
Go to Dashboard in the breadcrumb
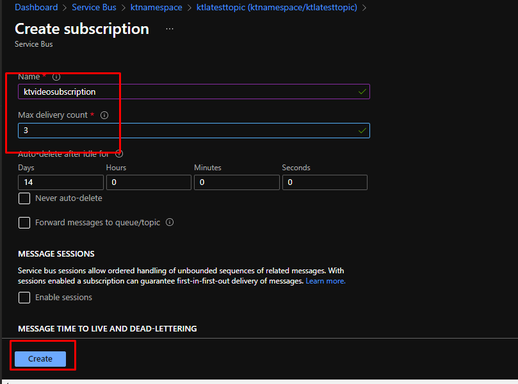click(x=36, y=8)
